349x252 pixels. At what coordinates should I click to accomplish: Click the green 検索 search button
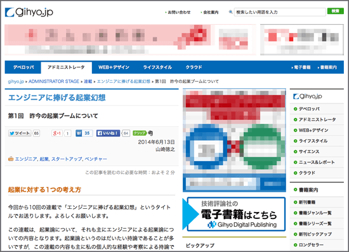[x=335, y=11]
